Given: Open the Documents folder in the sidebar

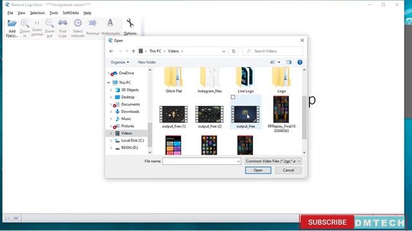Looking at the screenshot, I should [130, 104].
